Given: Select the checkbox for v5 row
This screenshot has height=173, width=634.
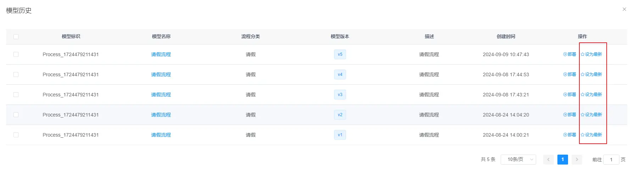Looking at the screenshot, I should click(16, 54).
